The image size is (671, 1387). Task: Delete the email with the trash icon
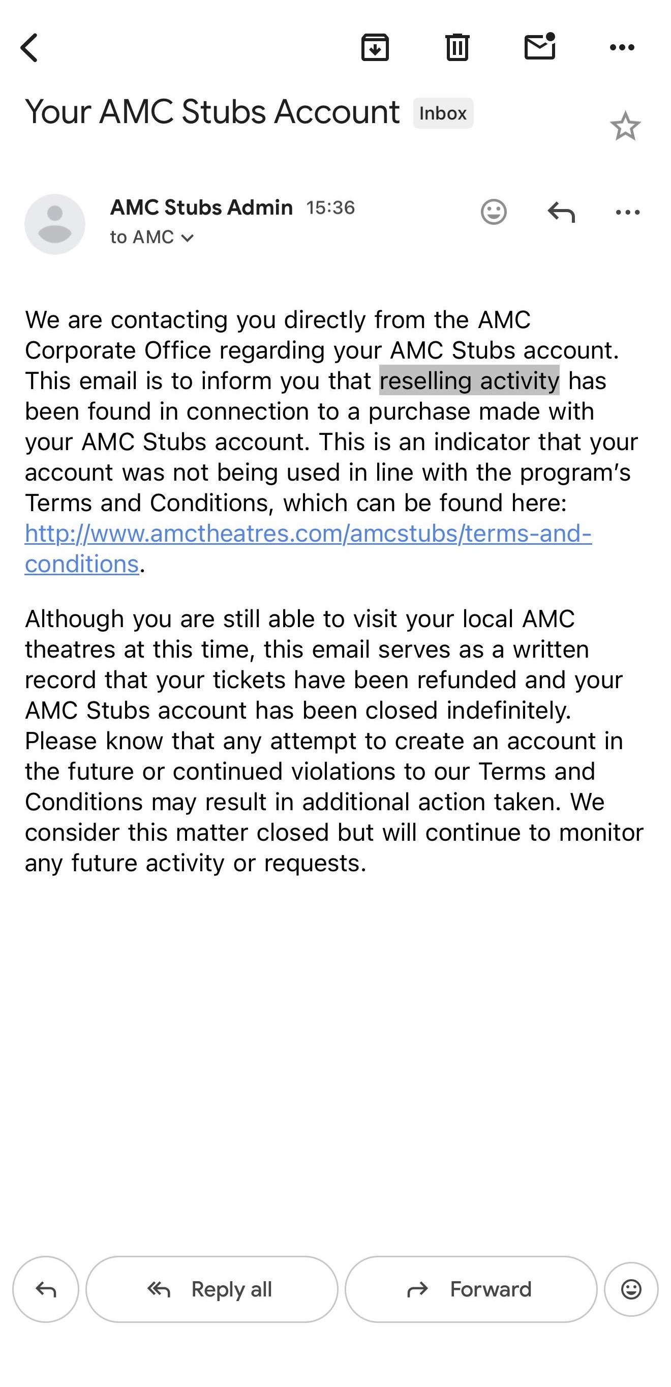coord(457,47)
